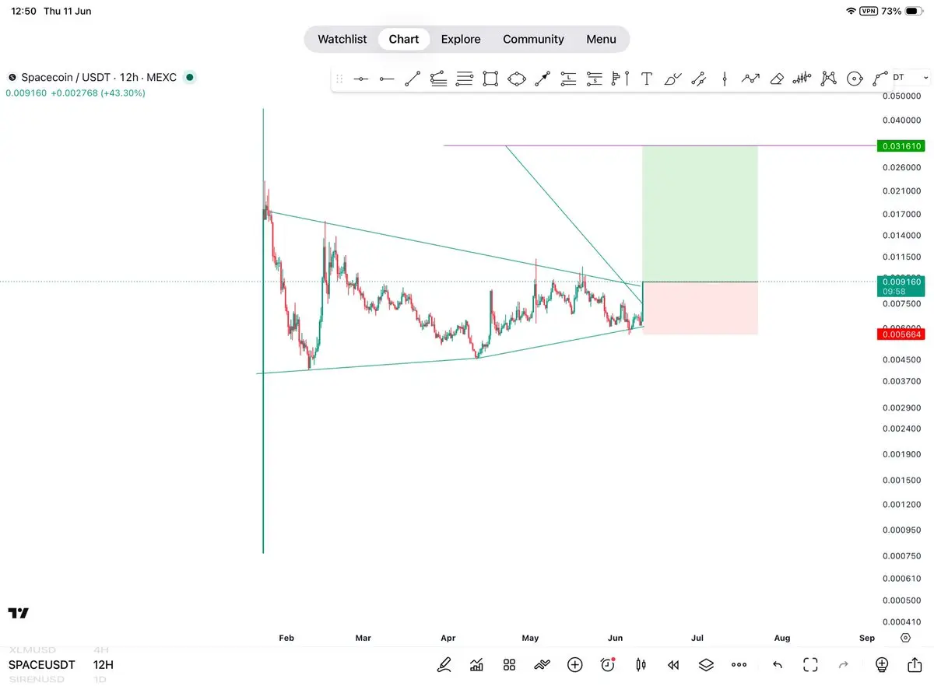
Task: Click the green profit zone of position
Action: [x=700, y=213]
